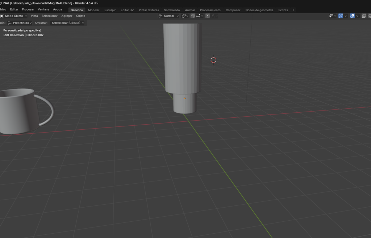Expand the Seleccionar (Círculo) drag dropdown
Image resolution: width=371 pixels, height=238 pixels.
[68, 23]
